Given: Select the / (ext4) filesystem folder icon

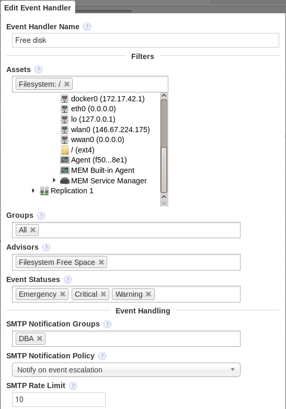Looking at the screenshot, I should tap(64, 150).
